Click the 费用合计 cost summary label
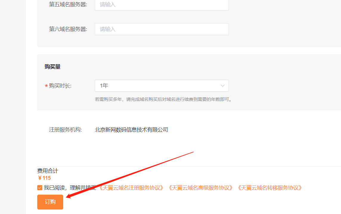The image size is (341, 214). [47, 171]
